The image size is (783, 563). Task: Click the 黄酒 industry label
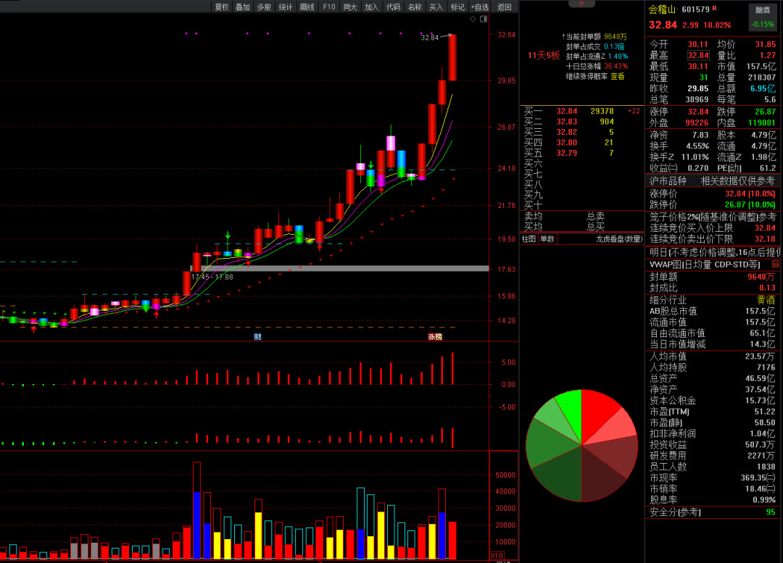(766, 300)
